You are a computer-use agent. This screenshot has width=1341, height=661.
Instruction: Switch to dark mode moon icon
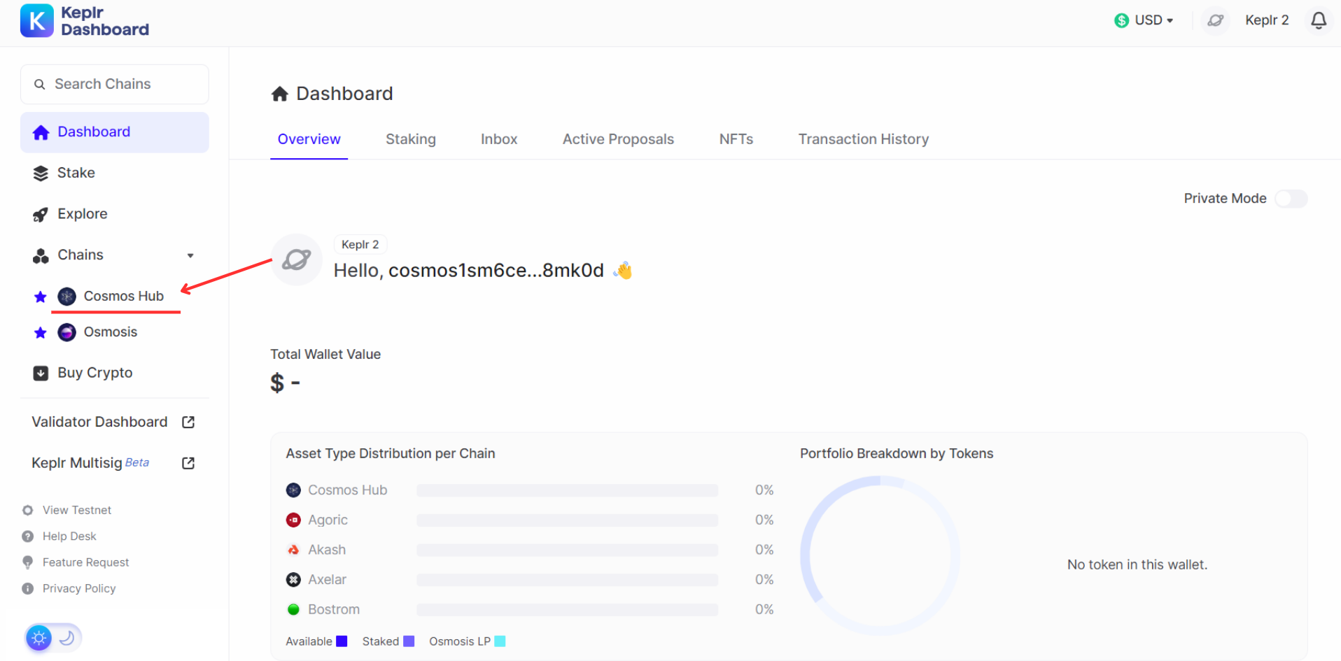[67, 638]
